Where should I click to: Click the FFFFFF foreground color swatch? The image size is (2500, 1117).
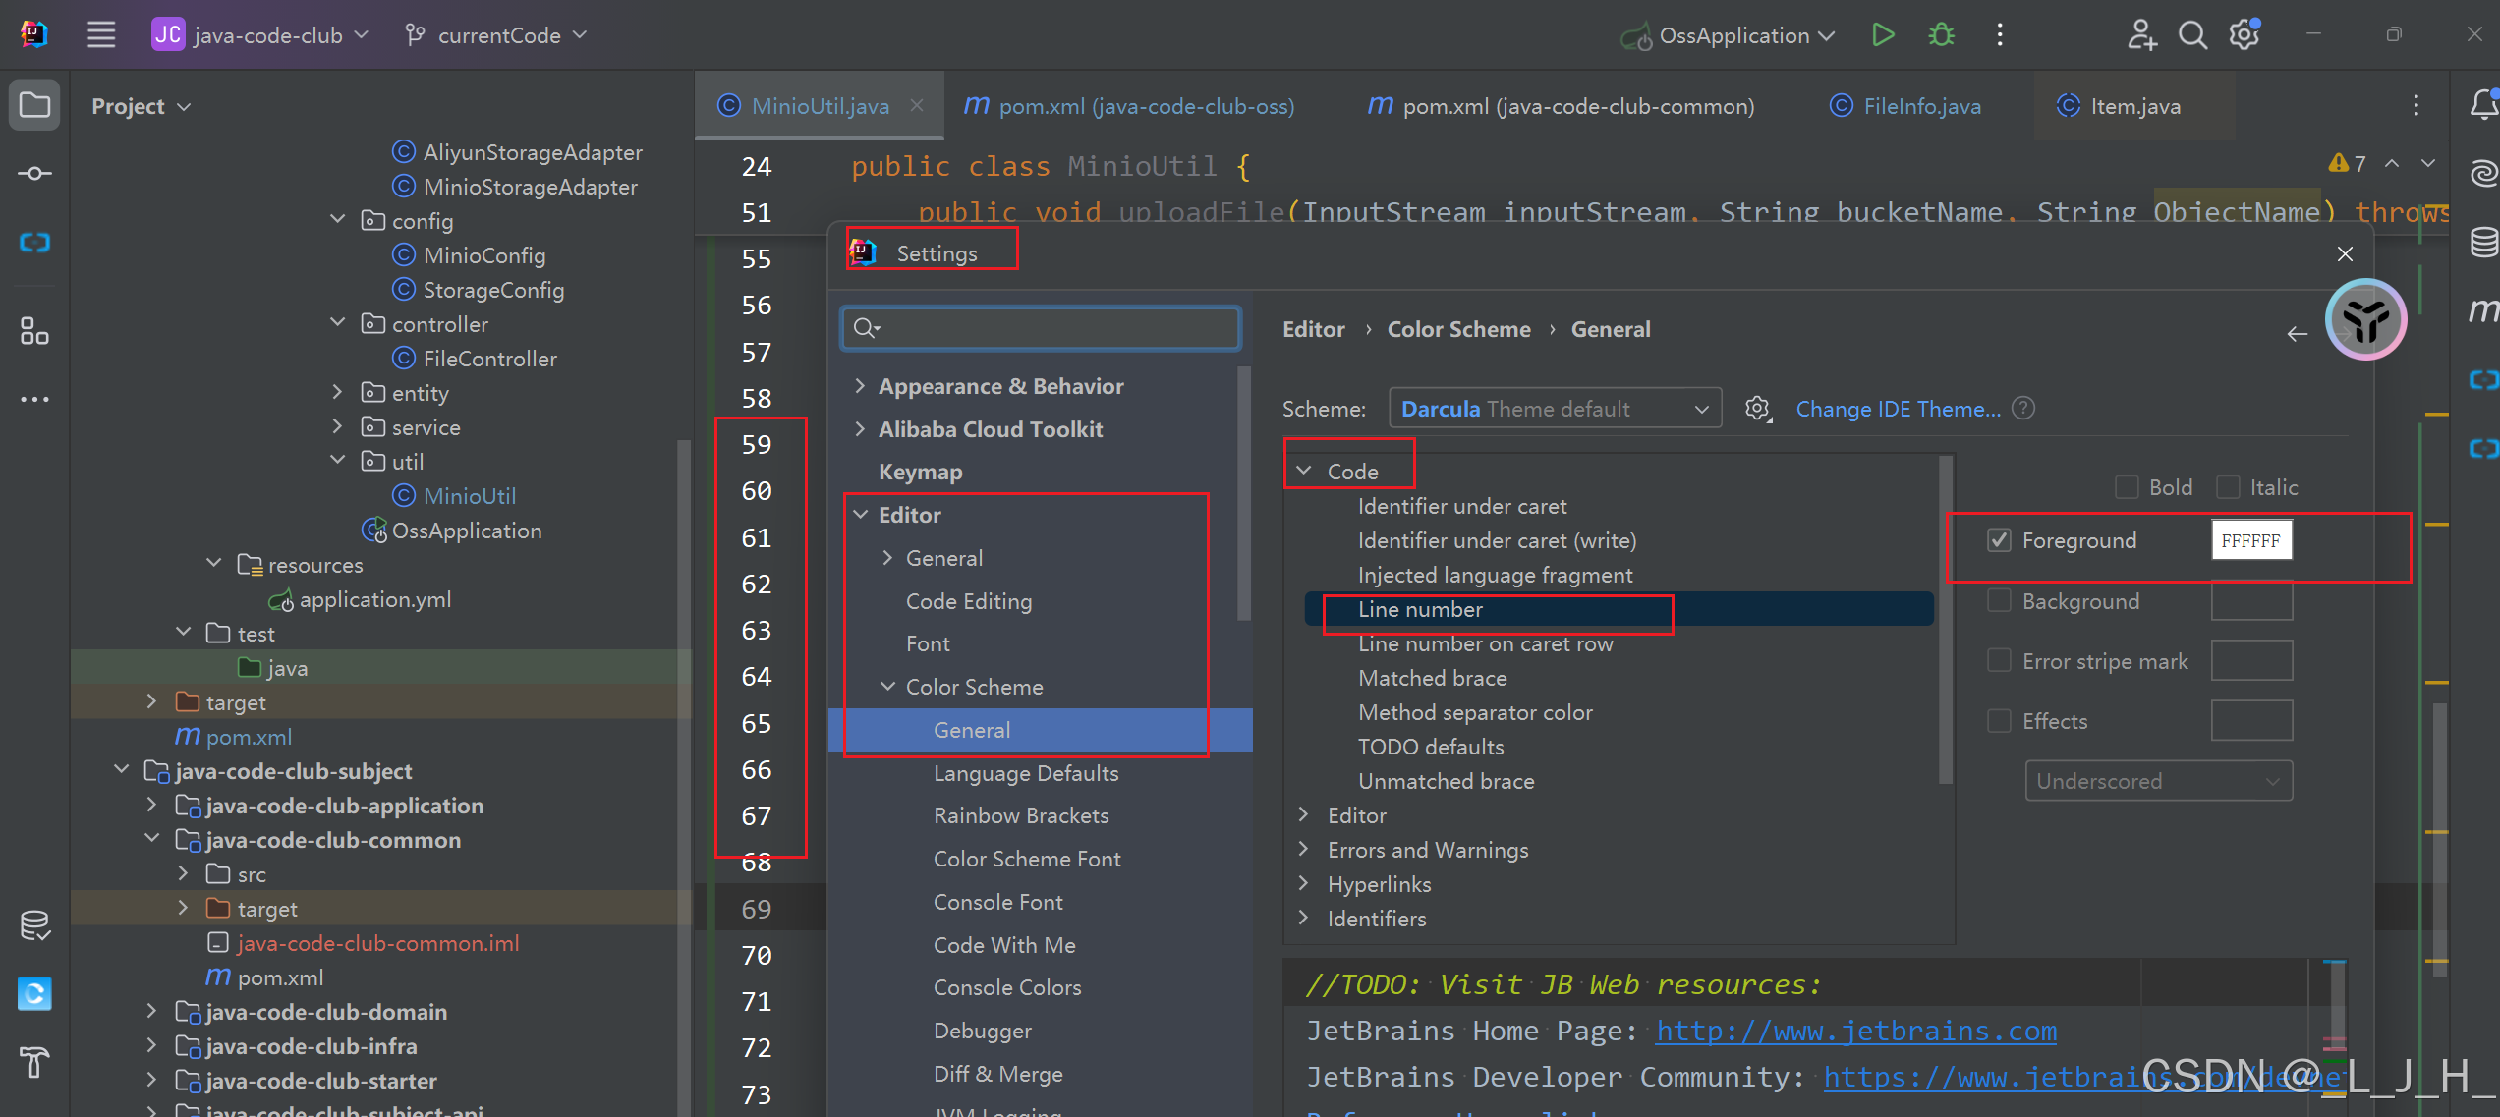click(2250, 540)
